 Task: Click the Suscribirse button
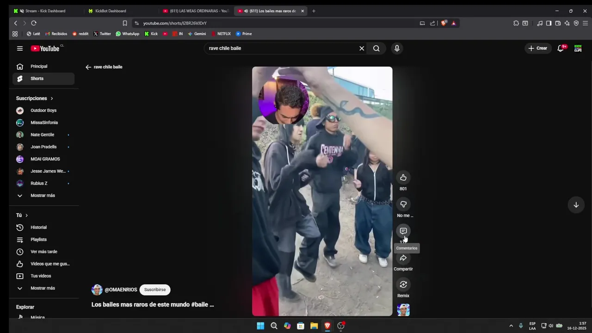pyautogui.click(x=155, y=290)
